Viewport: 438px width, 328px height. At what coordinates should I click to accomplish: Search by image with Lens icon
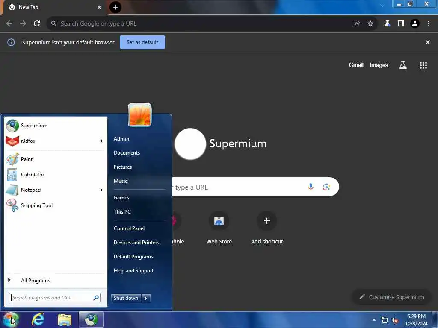coord(326,187)
